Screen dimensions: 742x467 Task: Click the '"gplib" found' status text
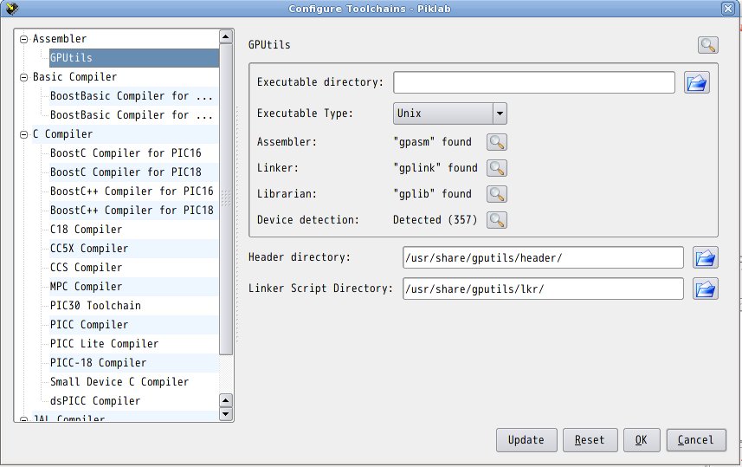(433, 194)
